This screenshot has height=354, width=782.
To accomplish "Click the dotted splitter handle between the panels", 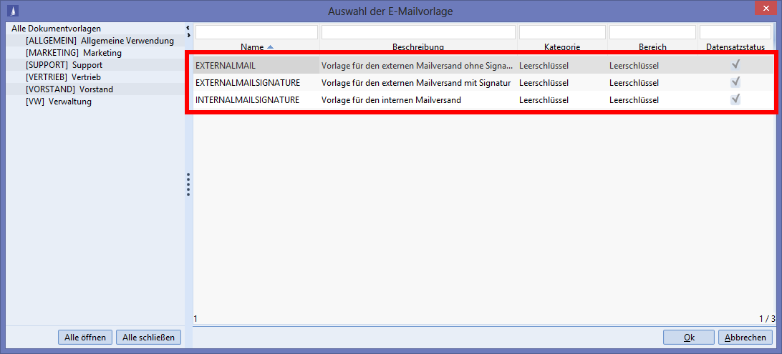I will [x=188, y=184].
